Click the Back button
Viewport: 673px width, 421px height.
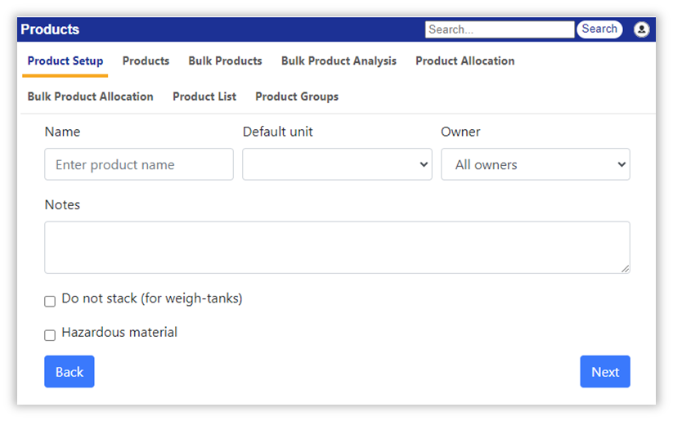pyautogui.click(x=70, y=372)
